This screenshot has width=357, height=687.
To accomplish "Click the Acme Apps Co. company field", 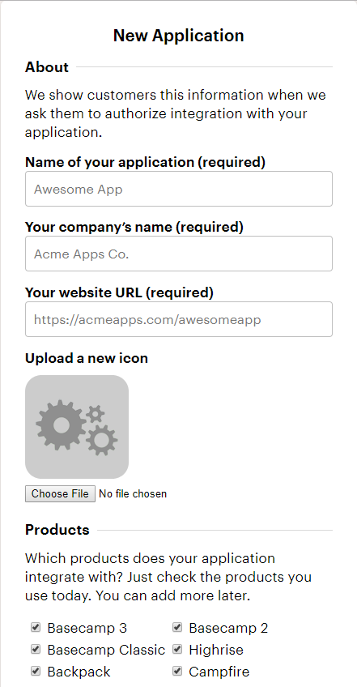I will (179, 254).
